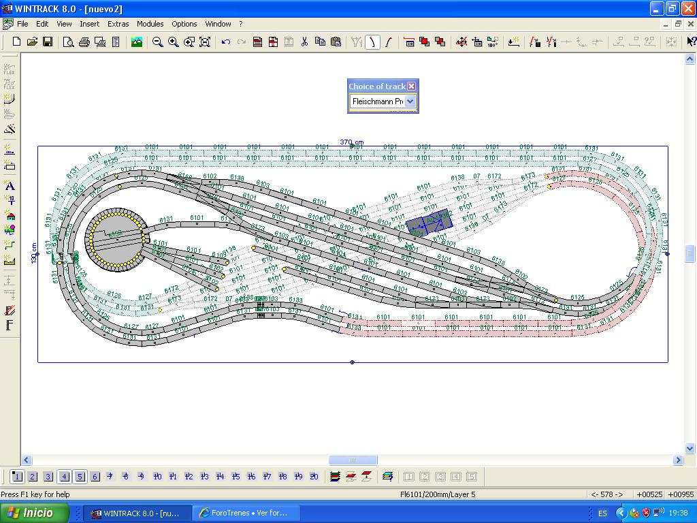This screenshot has height=523, width=697.
Task: Open the View menu
Action: 64,24
